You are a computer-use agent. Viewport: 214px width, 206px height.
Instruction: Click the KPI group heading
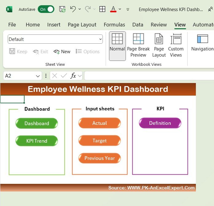[x=160, y=109]
